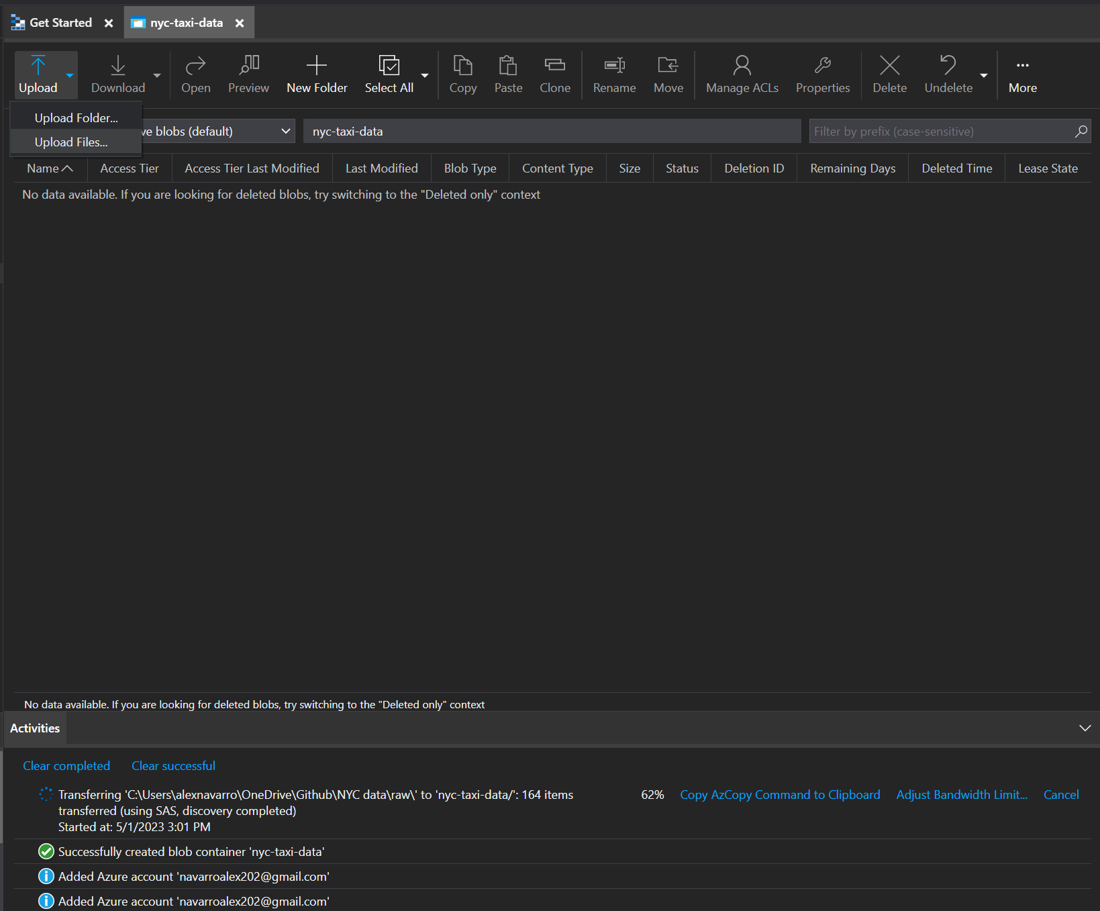
Task: Sort by Deletion ID column
Action: tap(754, 169)
